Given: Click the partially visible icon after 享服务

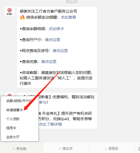Looking at the screenshot, I should tap(139, 149).
